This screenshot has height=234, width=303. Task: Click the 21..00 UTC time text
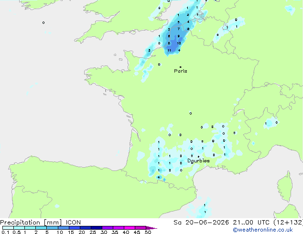click(x=251, y=223)
